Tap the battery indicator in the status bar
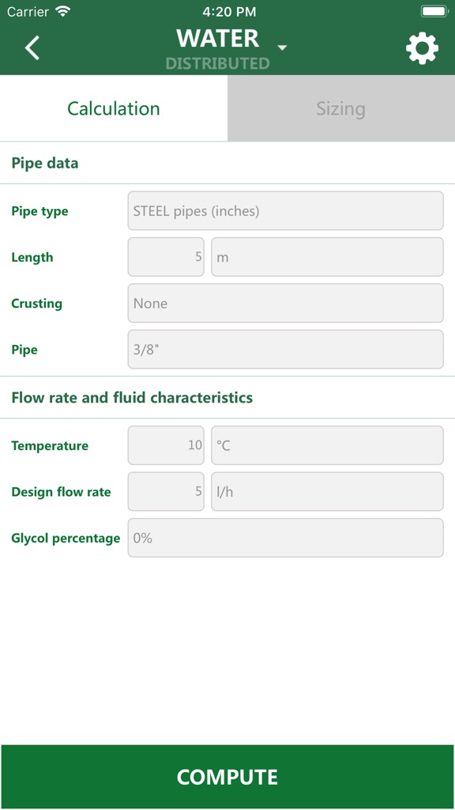This screenshot has width=455, height=810. (x=433, y=12)
